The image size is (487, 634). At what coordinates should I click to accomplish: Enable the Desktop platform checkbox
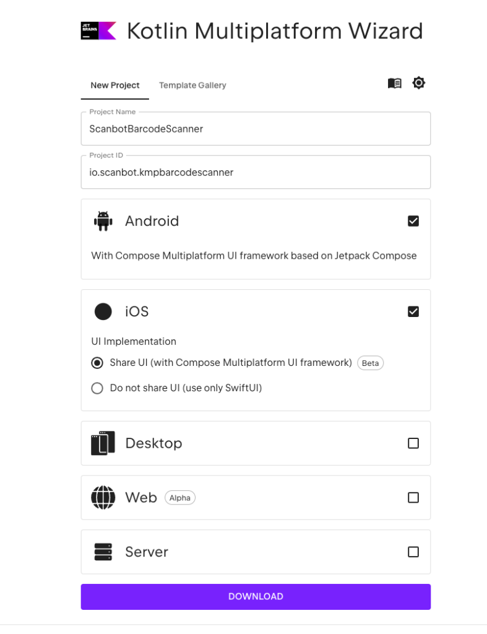413,443
